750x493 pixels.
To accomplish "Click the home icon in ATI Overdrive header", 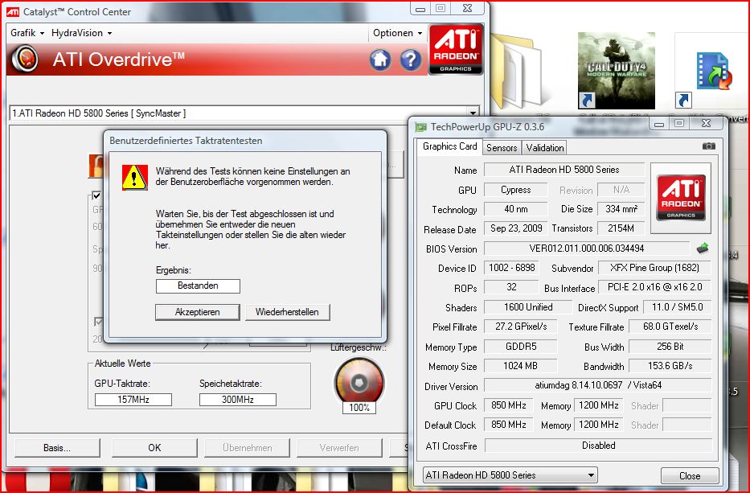I will click(x=380, y=60).
